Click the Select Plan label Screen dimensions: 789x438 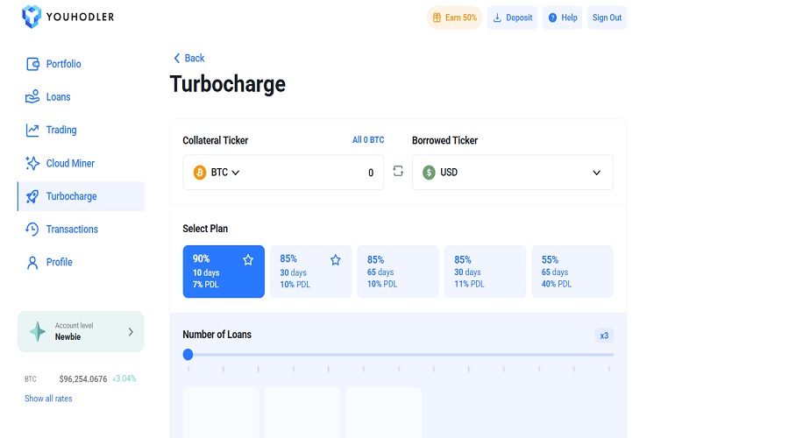[205, 229]
